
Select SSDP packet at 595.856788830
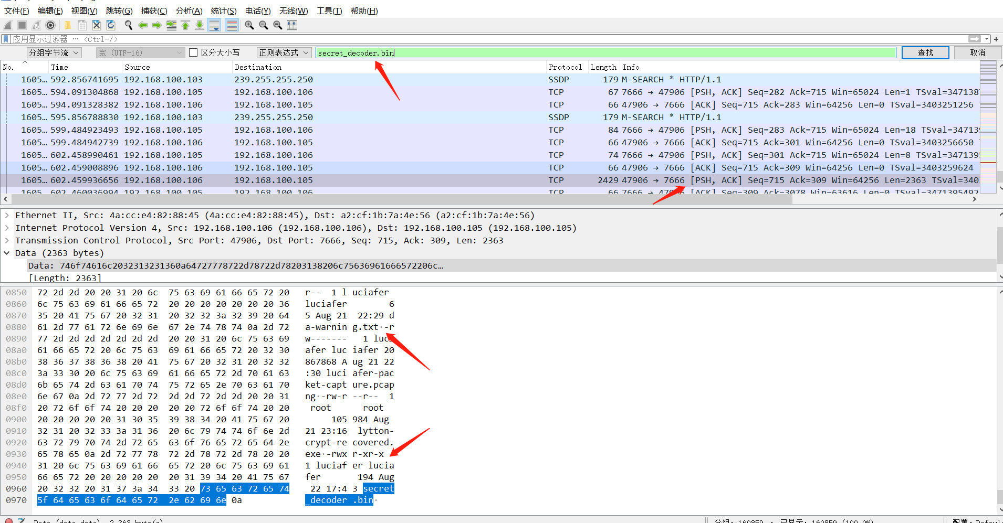(489, 118)
